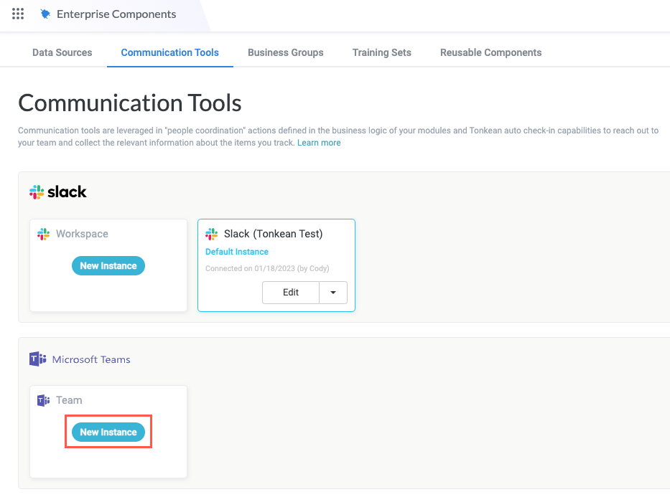Screen dimensions: 670x497
Task: Expand the Edit button dropdown arrow
Action: coord(333,293)
